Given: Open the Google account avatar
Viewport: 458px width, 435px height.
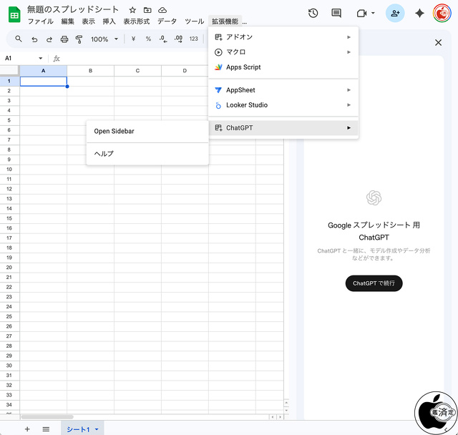Looking at the screenshot, I should click(442, 13).
